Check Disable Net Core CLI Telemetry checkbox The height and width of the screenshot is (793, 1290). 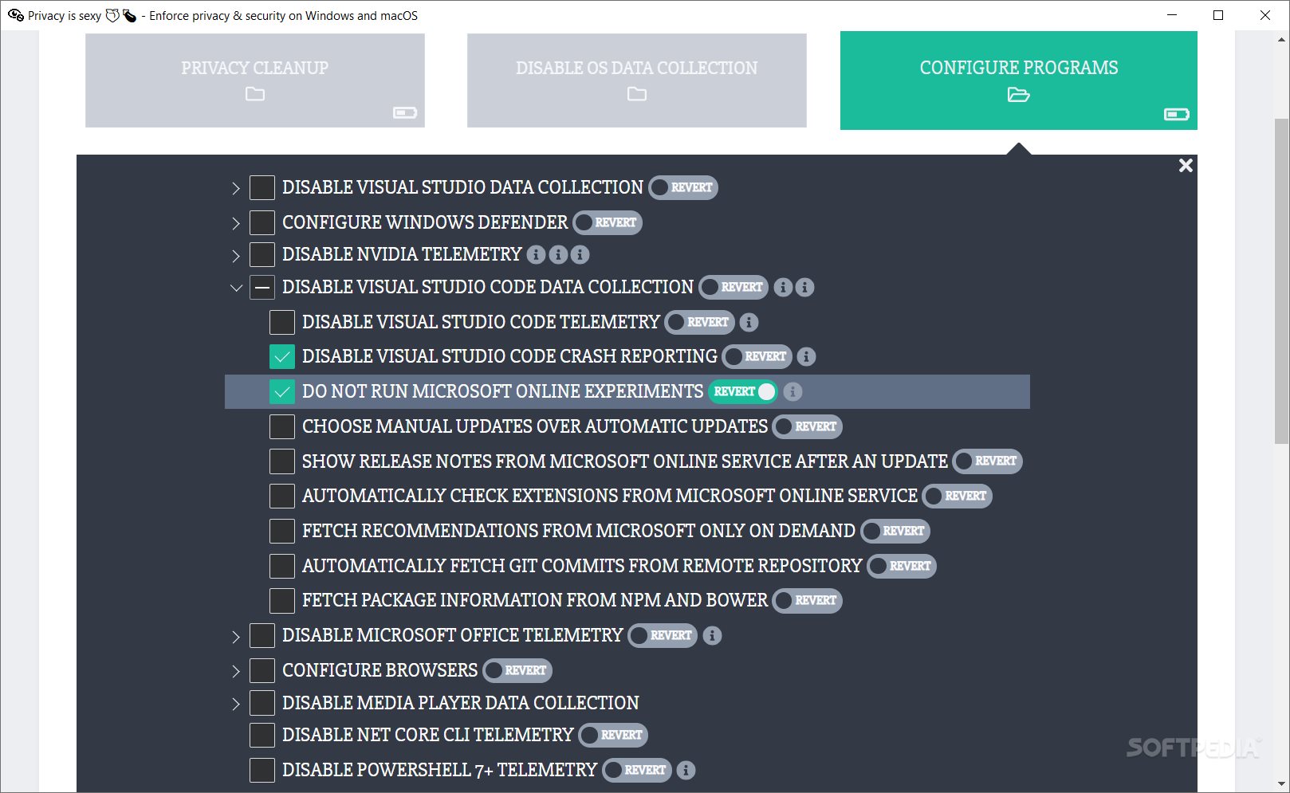[x=262, y=736]
